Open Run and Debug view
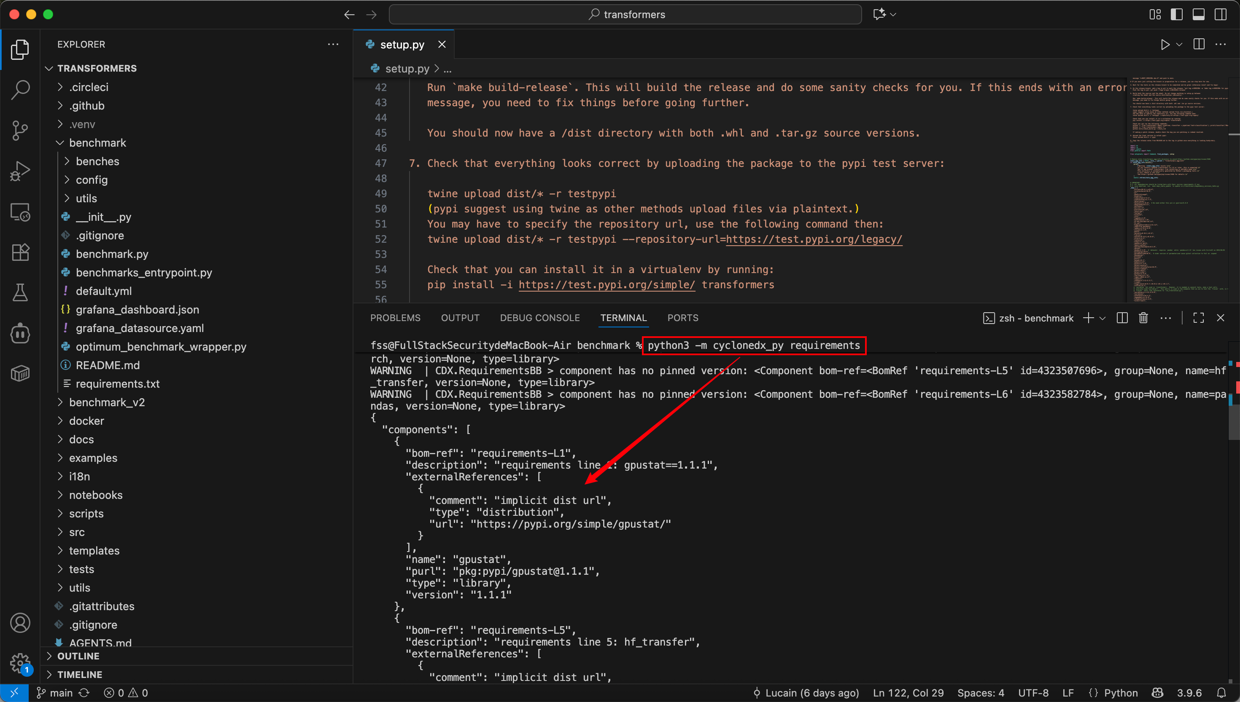1240x702 pixels. 20,171
